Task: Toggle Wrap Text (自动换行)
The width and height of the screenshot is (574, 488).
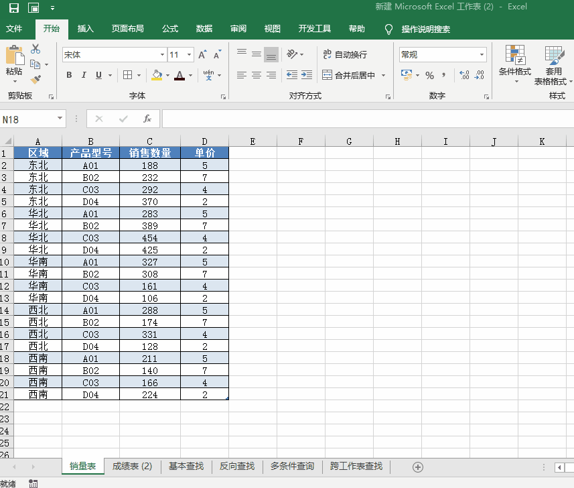Action: (x=345, y=55)
